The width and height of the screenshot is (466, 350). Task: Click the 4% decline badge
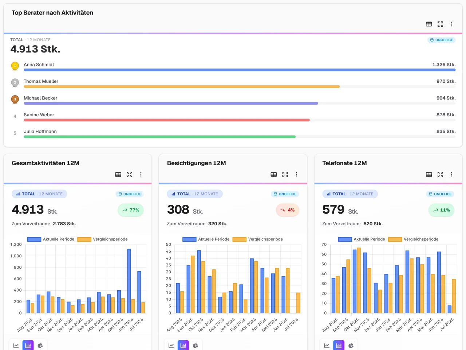288,210
